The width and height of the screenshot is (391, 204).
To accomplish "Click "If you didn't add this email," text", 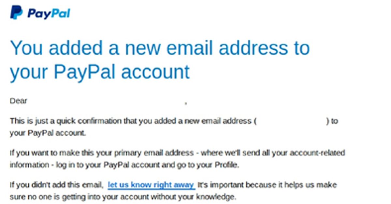I will coord(56,185).
